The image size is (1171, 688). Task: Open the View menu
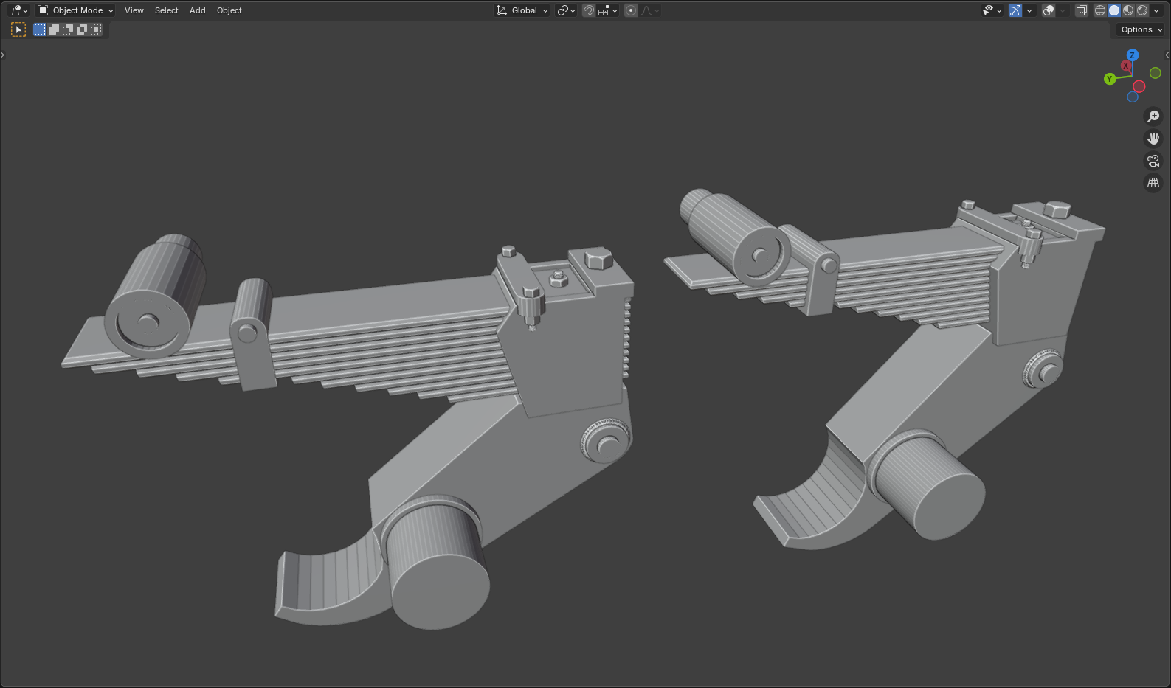click(134, 10)
